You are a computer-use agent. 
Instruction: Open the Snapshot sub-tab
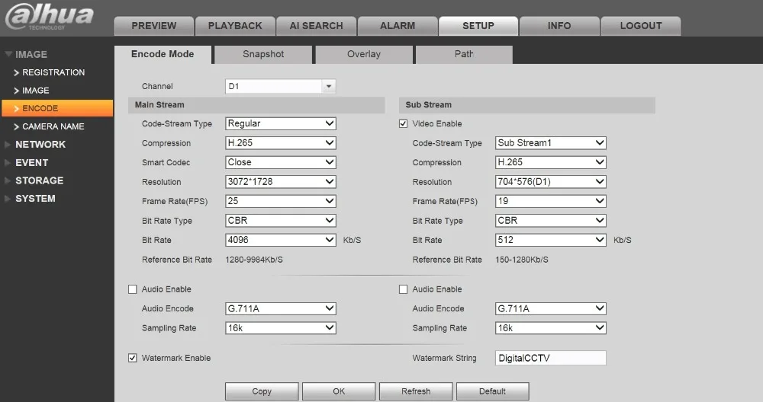pos(263,54)
